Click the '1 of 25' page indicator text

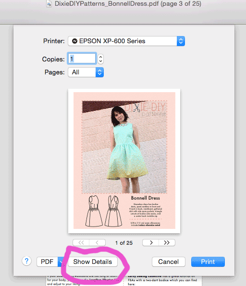124,243
